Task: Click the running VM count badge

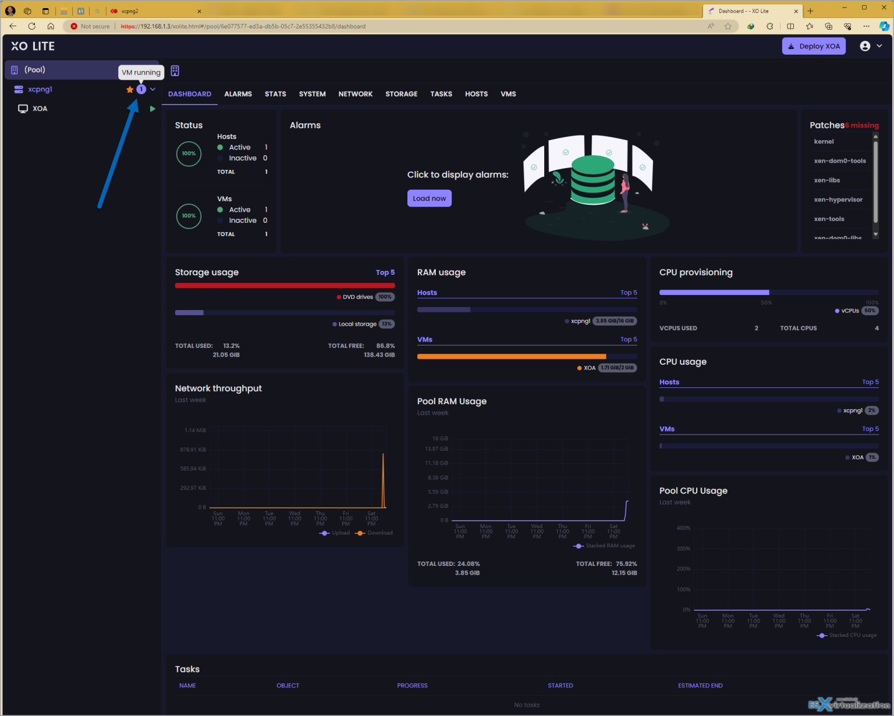Action: point(141,90)
